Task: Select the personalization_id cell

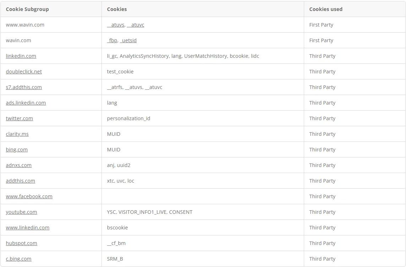Action: [203, 118]
